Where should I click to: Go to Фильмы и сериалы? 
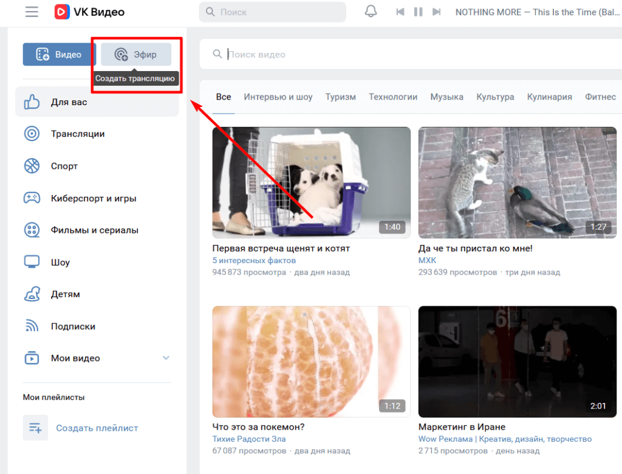tap(94, 230)
